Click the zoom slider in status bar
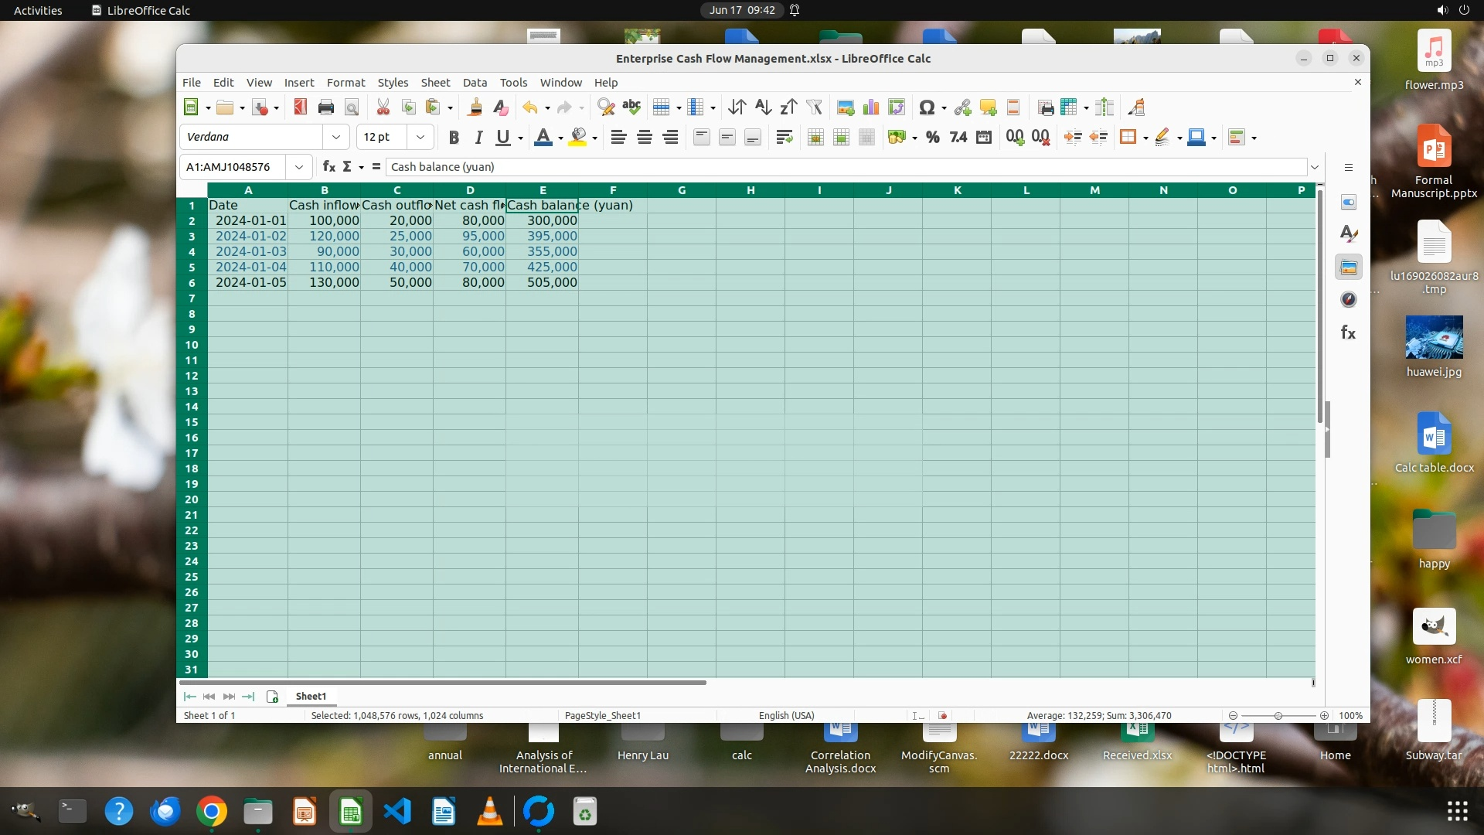The image size is (1484, 835). coord(1278,716)
